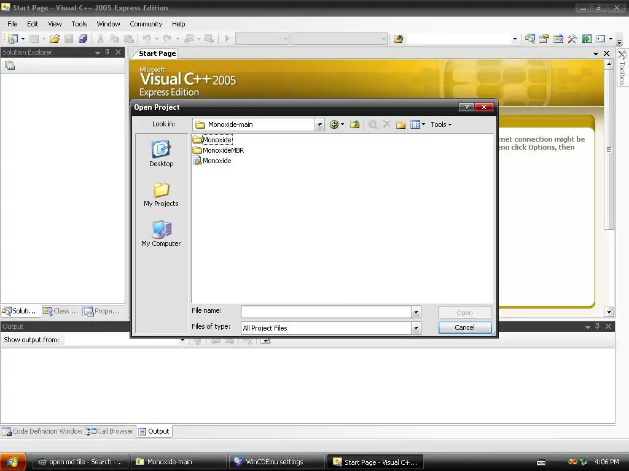Image resolution: width=629 pixels, height=471 pixels.
Task: Open the Tools dropdown in dialog
Action: 441,124
